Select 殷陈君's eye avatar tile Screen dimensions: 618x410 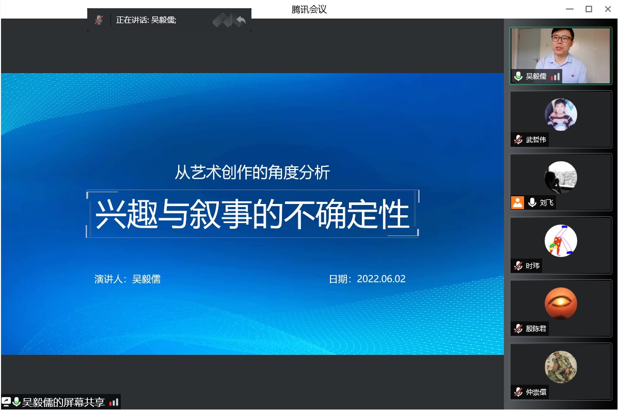pyautogui.click(x=561, y=303)
